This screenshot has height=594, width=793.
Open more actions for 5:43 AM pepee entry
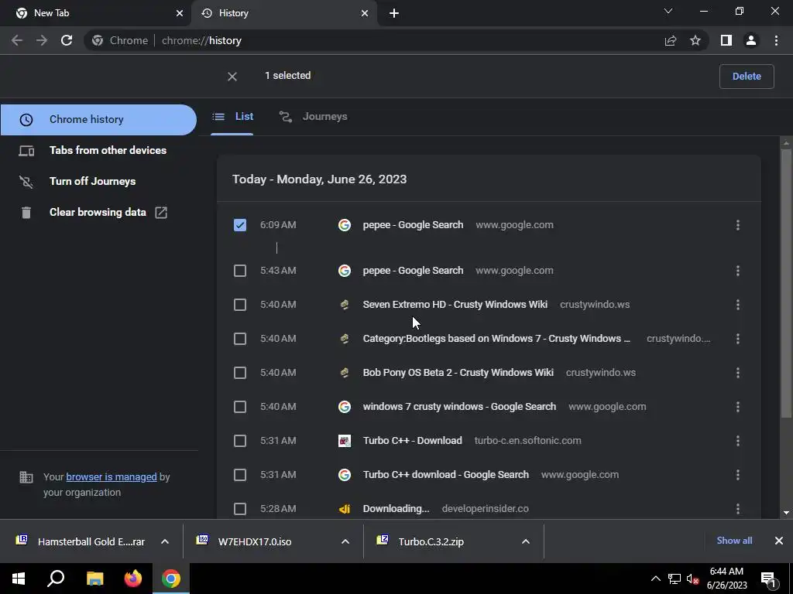pos(738,271)
